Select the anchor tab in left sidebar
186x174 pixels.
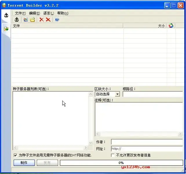point(6,15)
